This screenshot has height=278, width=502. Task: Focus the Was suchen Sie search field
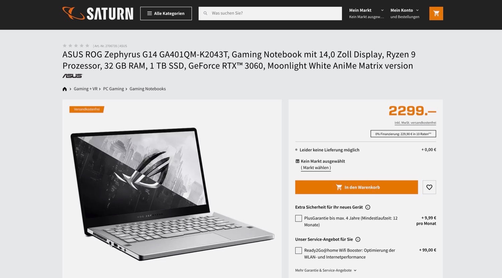pos(270,13)
